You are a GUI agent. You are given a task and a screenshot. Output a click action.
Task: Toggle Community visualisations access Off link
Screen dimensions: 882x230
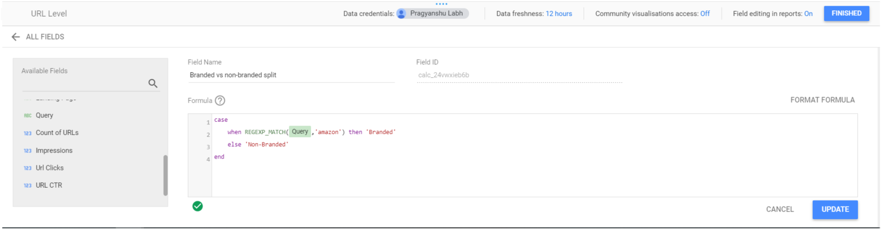705,14
